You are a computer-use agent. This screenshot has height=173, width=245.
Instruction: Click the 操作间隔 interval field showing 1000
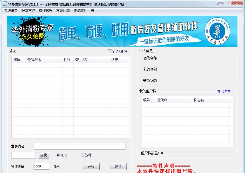coord(41,166)
